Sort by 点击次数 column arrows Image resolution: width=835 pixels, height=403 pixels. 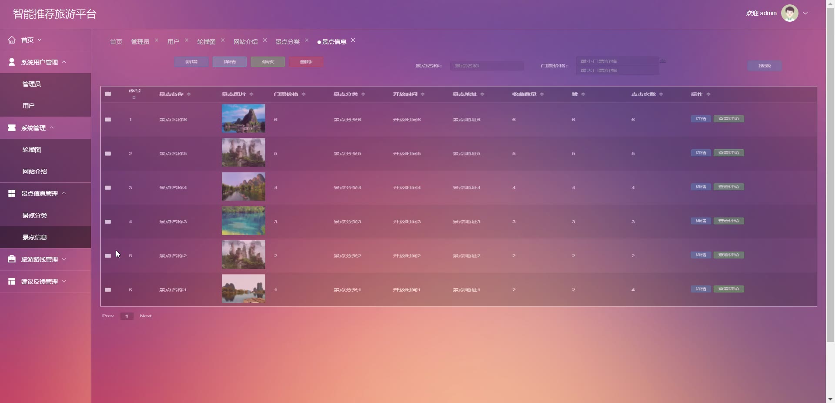click(x=661, y=94)
